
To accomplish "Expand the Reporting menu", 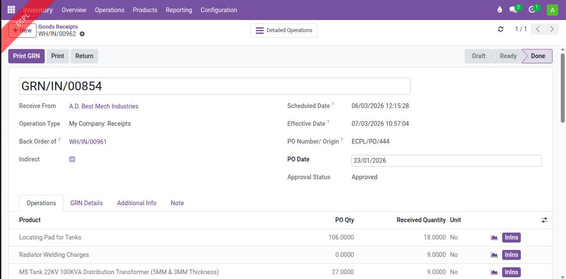I will click(179, 10).
